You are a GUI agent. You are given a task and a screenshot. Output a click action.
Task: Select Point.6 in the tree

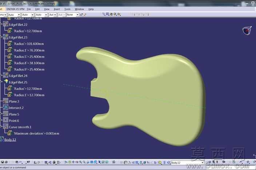(x=14, y=121)
